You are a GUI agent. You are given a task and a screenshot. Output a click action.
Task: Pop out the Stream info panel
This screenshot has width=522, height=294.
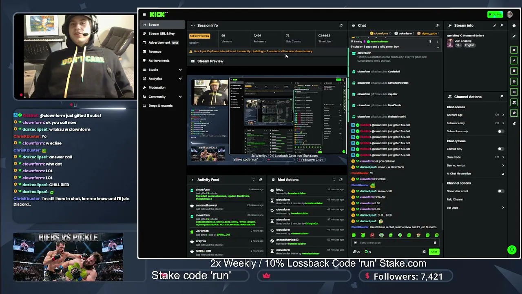pos(501,25)
